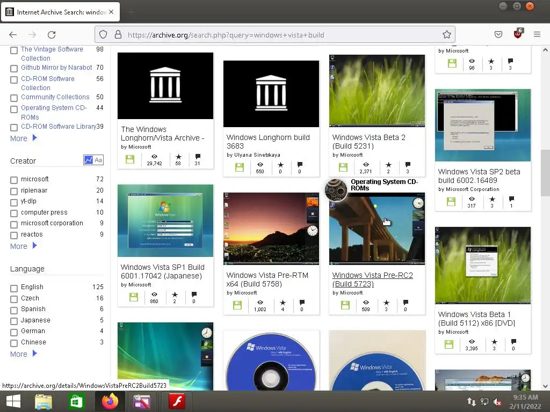The width and height of the screenshot is (550, 412).
Task: Open Vista Pre-RTM x64 sunset thumbnail
Action: [x=271, y=229]
